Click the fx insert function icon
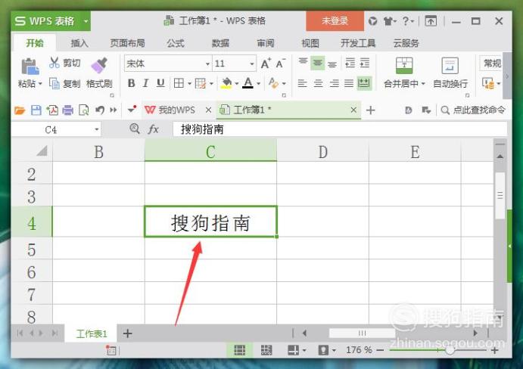 tap(154, 129)
